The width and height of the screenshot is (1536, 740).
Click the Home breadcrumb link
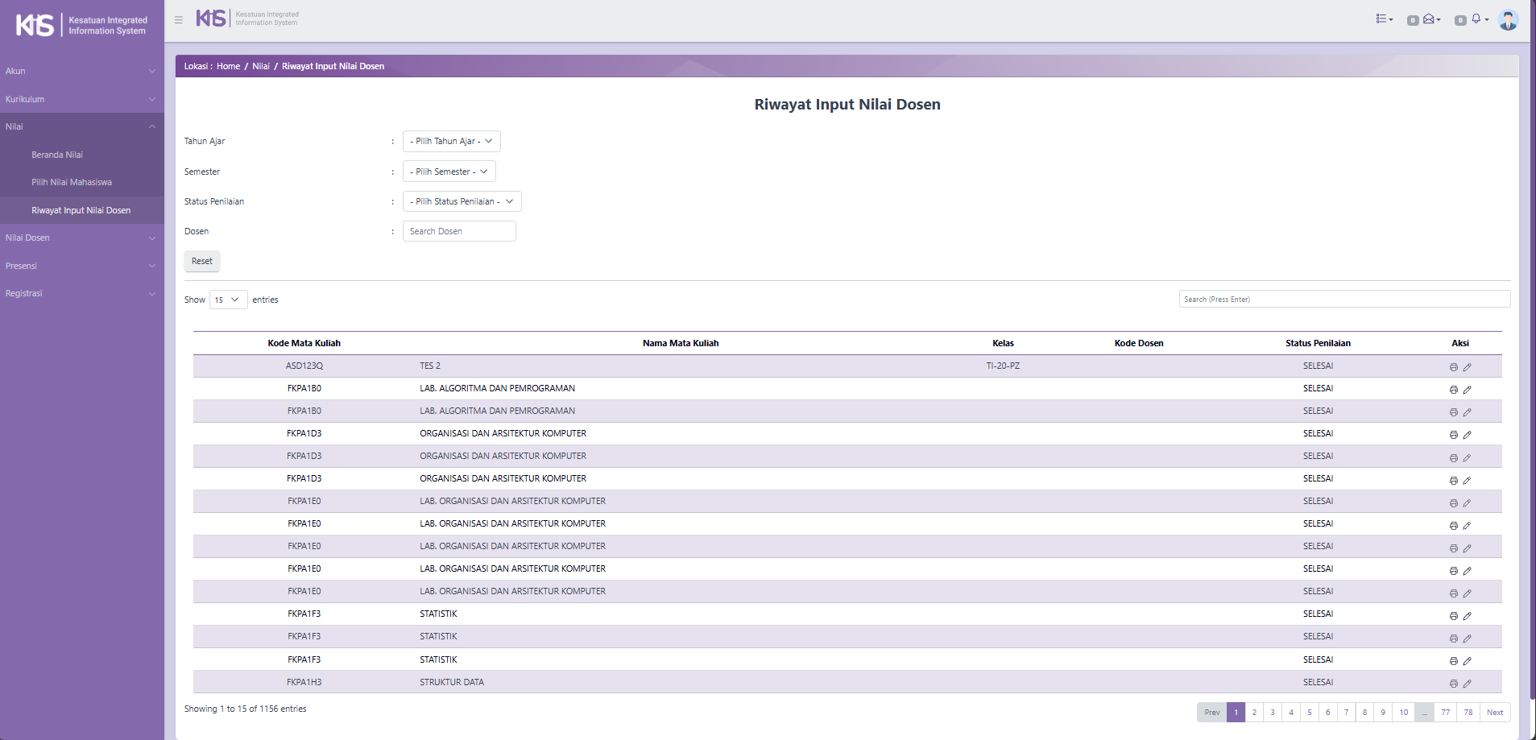[x=228, y=66]
